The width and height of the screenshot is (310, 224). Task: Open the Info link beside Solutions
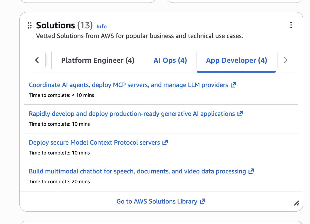click(102, 26)
